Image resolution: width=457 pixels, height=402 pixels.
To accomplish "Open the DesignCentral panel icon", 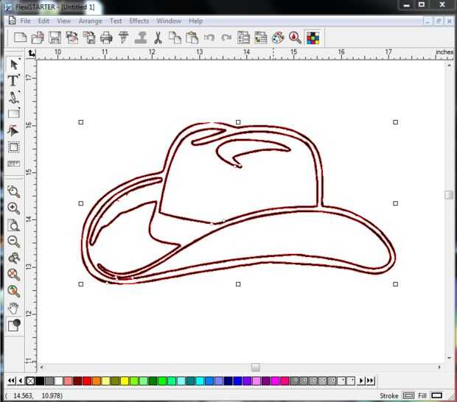I will (x=244, y=38).
